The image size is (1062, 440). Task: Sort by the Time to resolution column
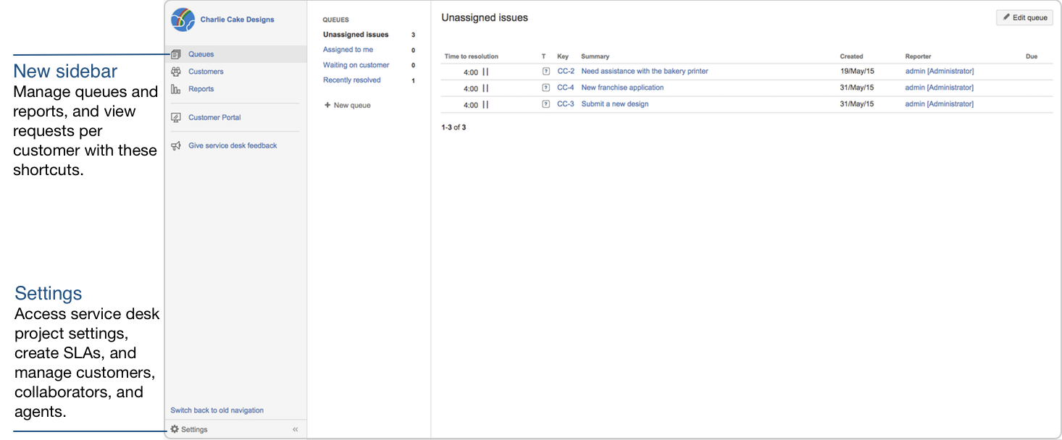[472, 56]
